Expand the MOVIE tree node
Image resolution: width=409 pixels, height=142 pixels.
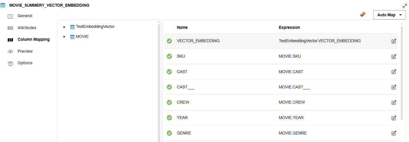pos(64,37)
